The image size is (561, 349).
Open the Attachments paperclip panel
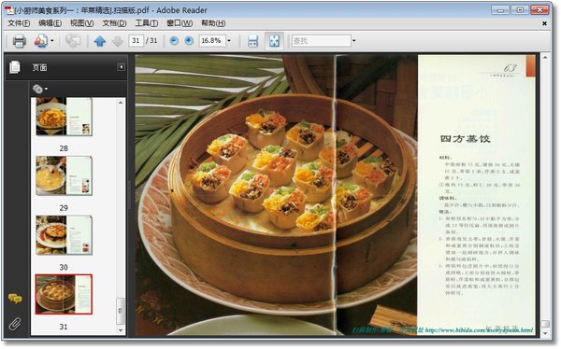[x=15, y=324]
